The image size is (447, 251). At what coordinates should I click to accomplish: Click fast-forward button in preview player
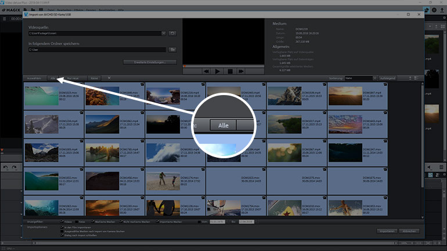(x=241, y=71)
